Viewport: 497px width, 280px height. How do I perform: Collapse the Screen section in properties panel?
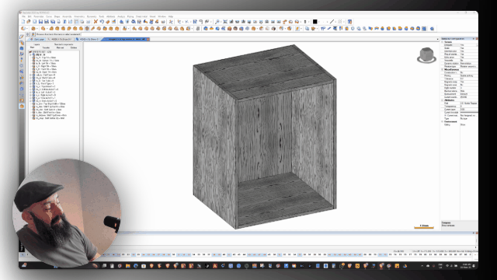[442, 42]
